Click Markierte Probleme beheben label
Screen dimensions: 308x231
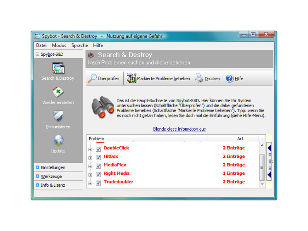click(163, 79)
